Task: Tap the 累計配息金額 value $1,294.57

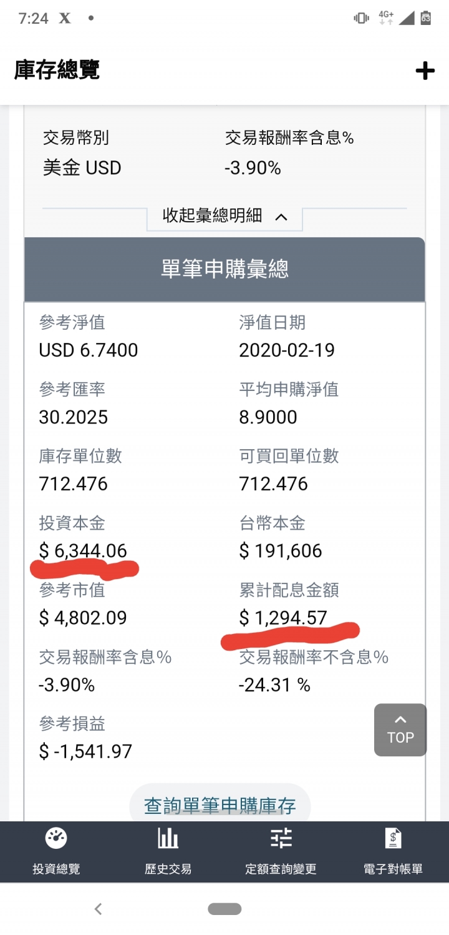Action: pyautogui.click(x=283, y=618)
